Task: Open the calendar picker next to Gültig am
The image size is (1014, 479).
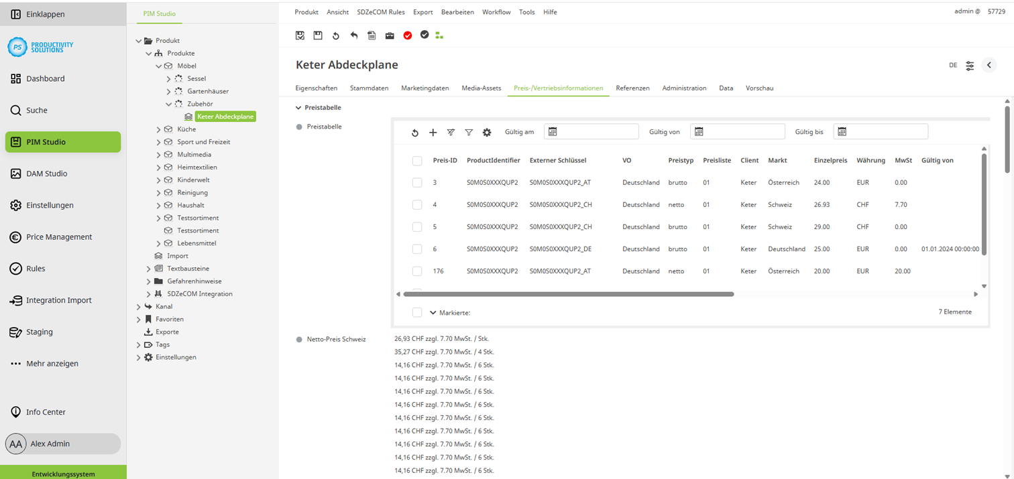Action: [x=553, y=131]
